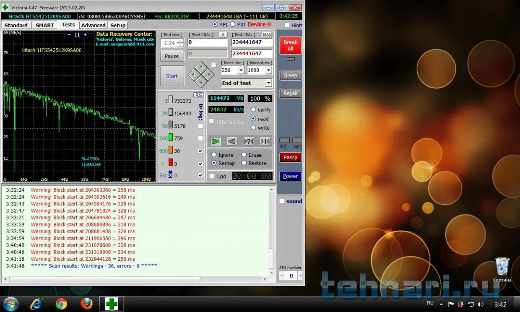Click the Pause button
This screenshot has width=520, height=312.
tap(172, 56)
